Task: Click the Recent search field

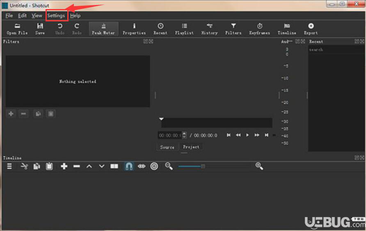Action: click(336, 50)
